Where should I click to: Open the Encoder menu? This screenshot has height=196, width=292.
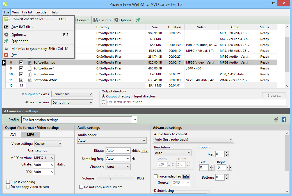tap(41, 12)
